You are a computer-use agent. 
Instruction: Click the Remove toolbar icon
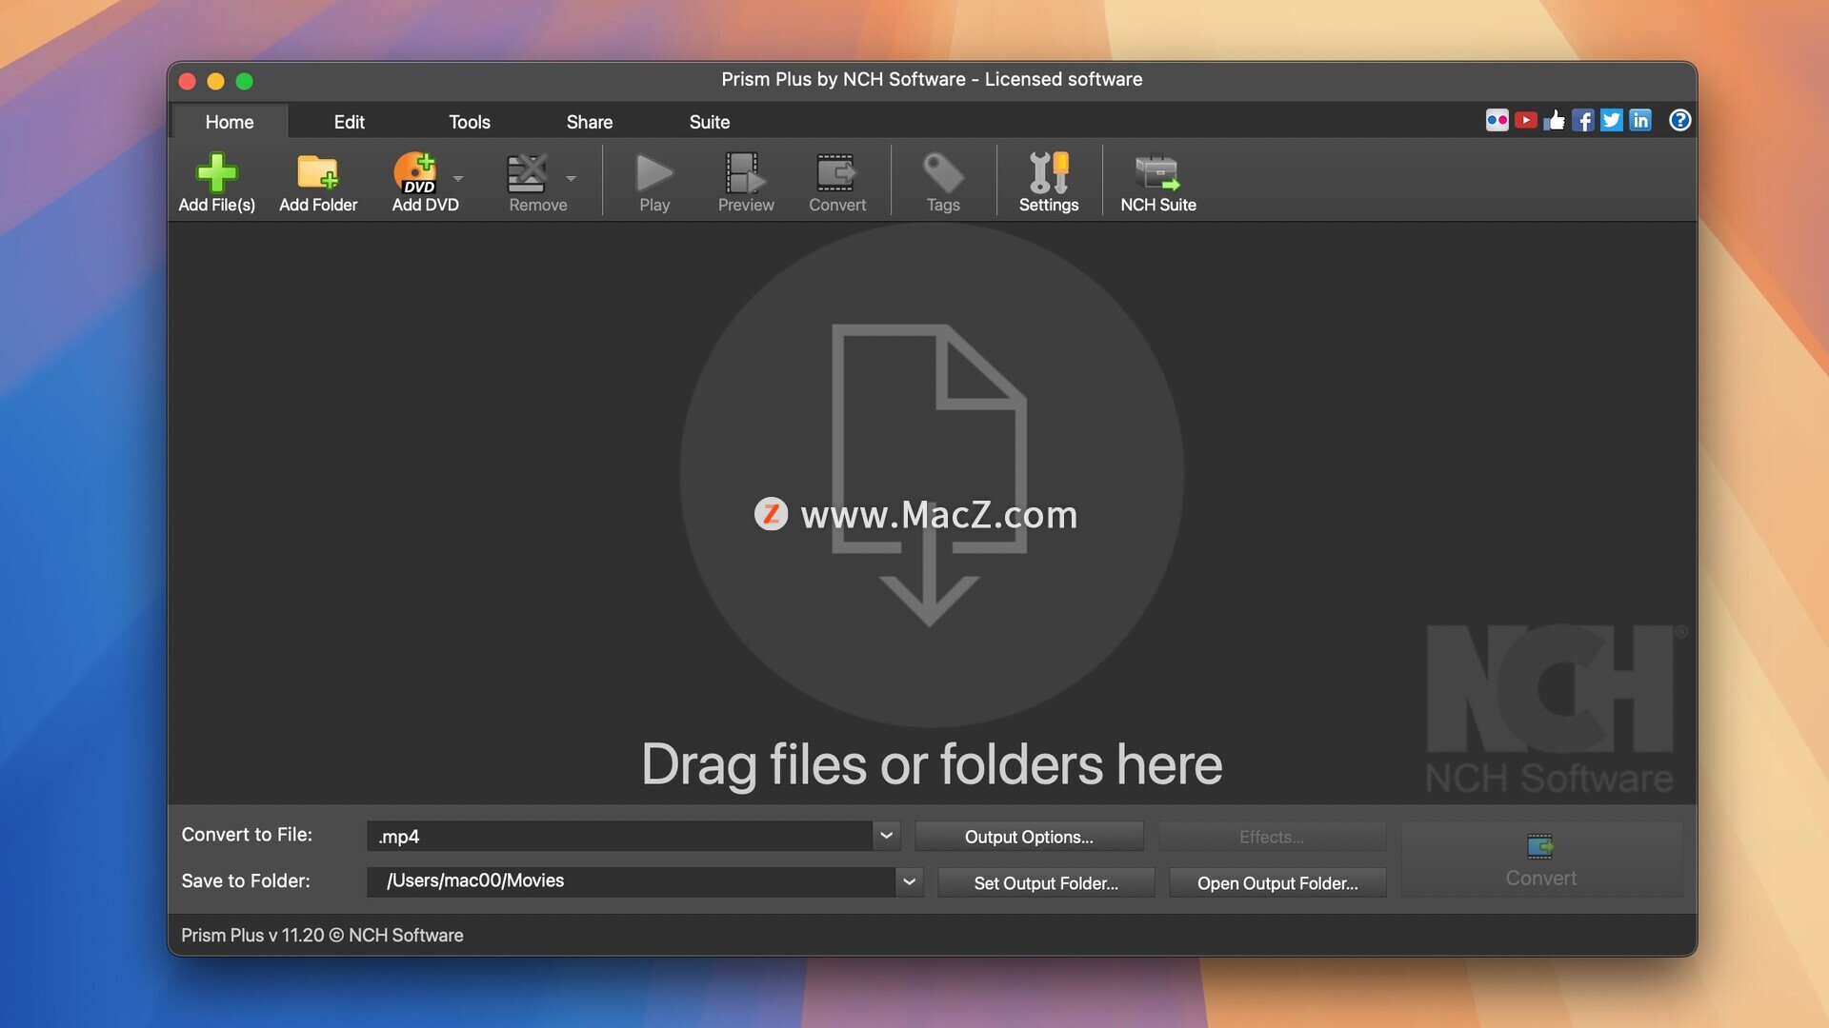(x=527, y=172)
